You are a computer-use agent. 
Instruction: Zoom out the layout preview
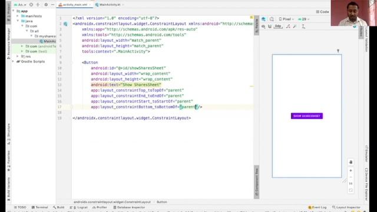350,177
